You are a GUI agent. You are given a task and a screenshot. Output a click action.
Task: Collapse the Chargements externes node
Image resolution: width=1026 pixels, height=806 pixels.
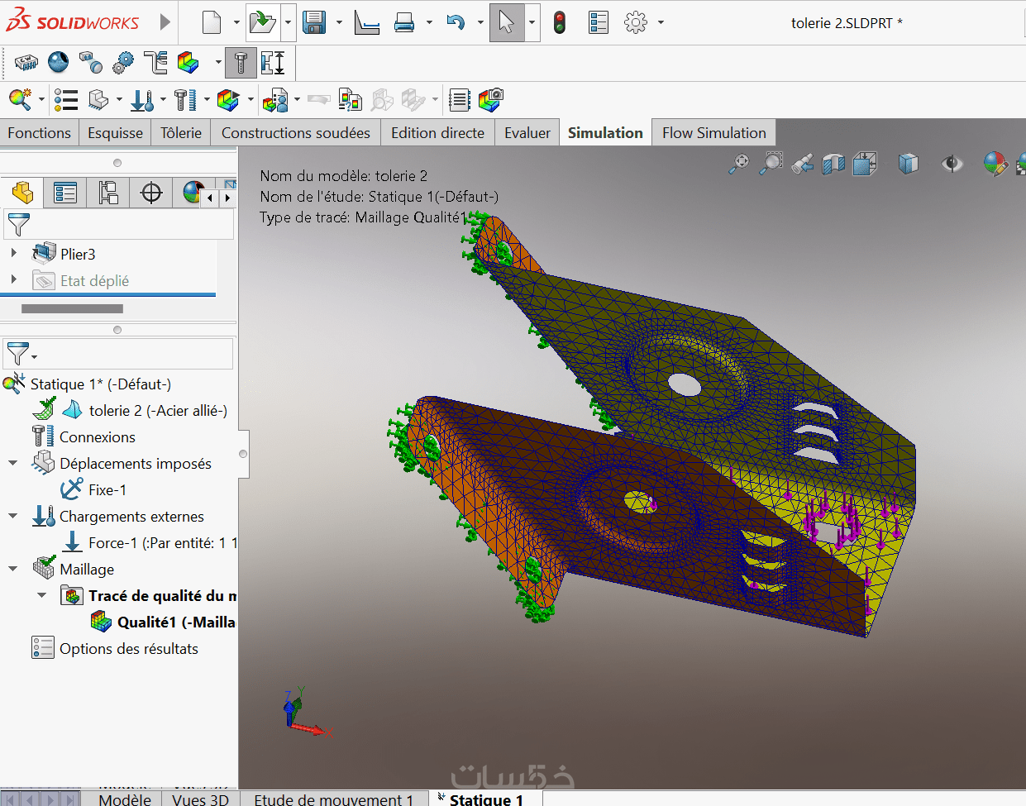[13, 516]
